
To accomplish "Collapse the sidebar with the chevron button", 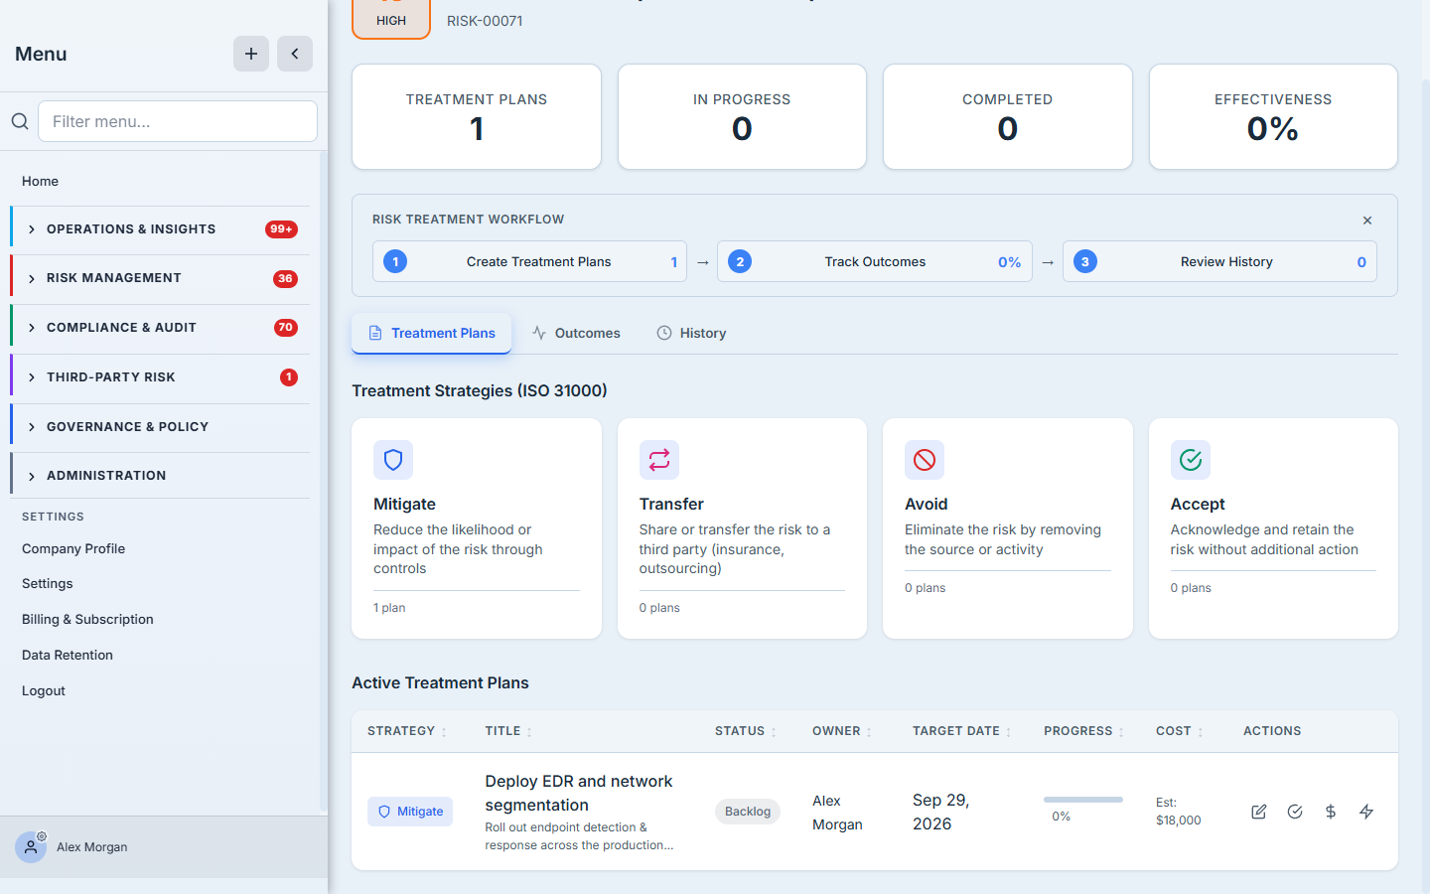I will [295, 54].
